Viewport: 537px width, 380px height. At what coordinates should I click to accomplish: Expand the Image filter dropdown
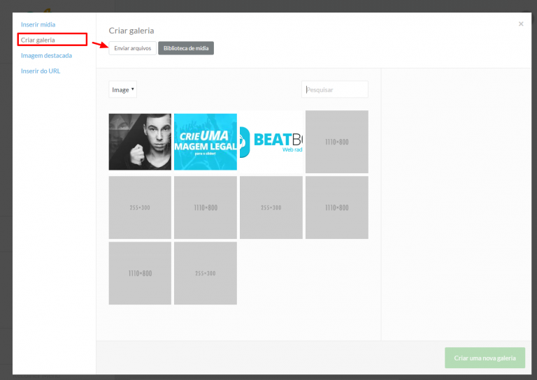pyautogui.click(x=123, y=89)
